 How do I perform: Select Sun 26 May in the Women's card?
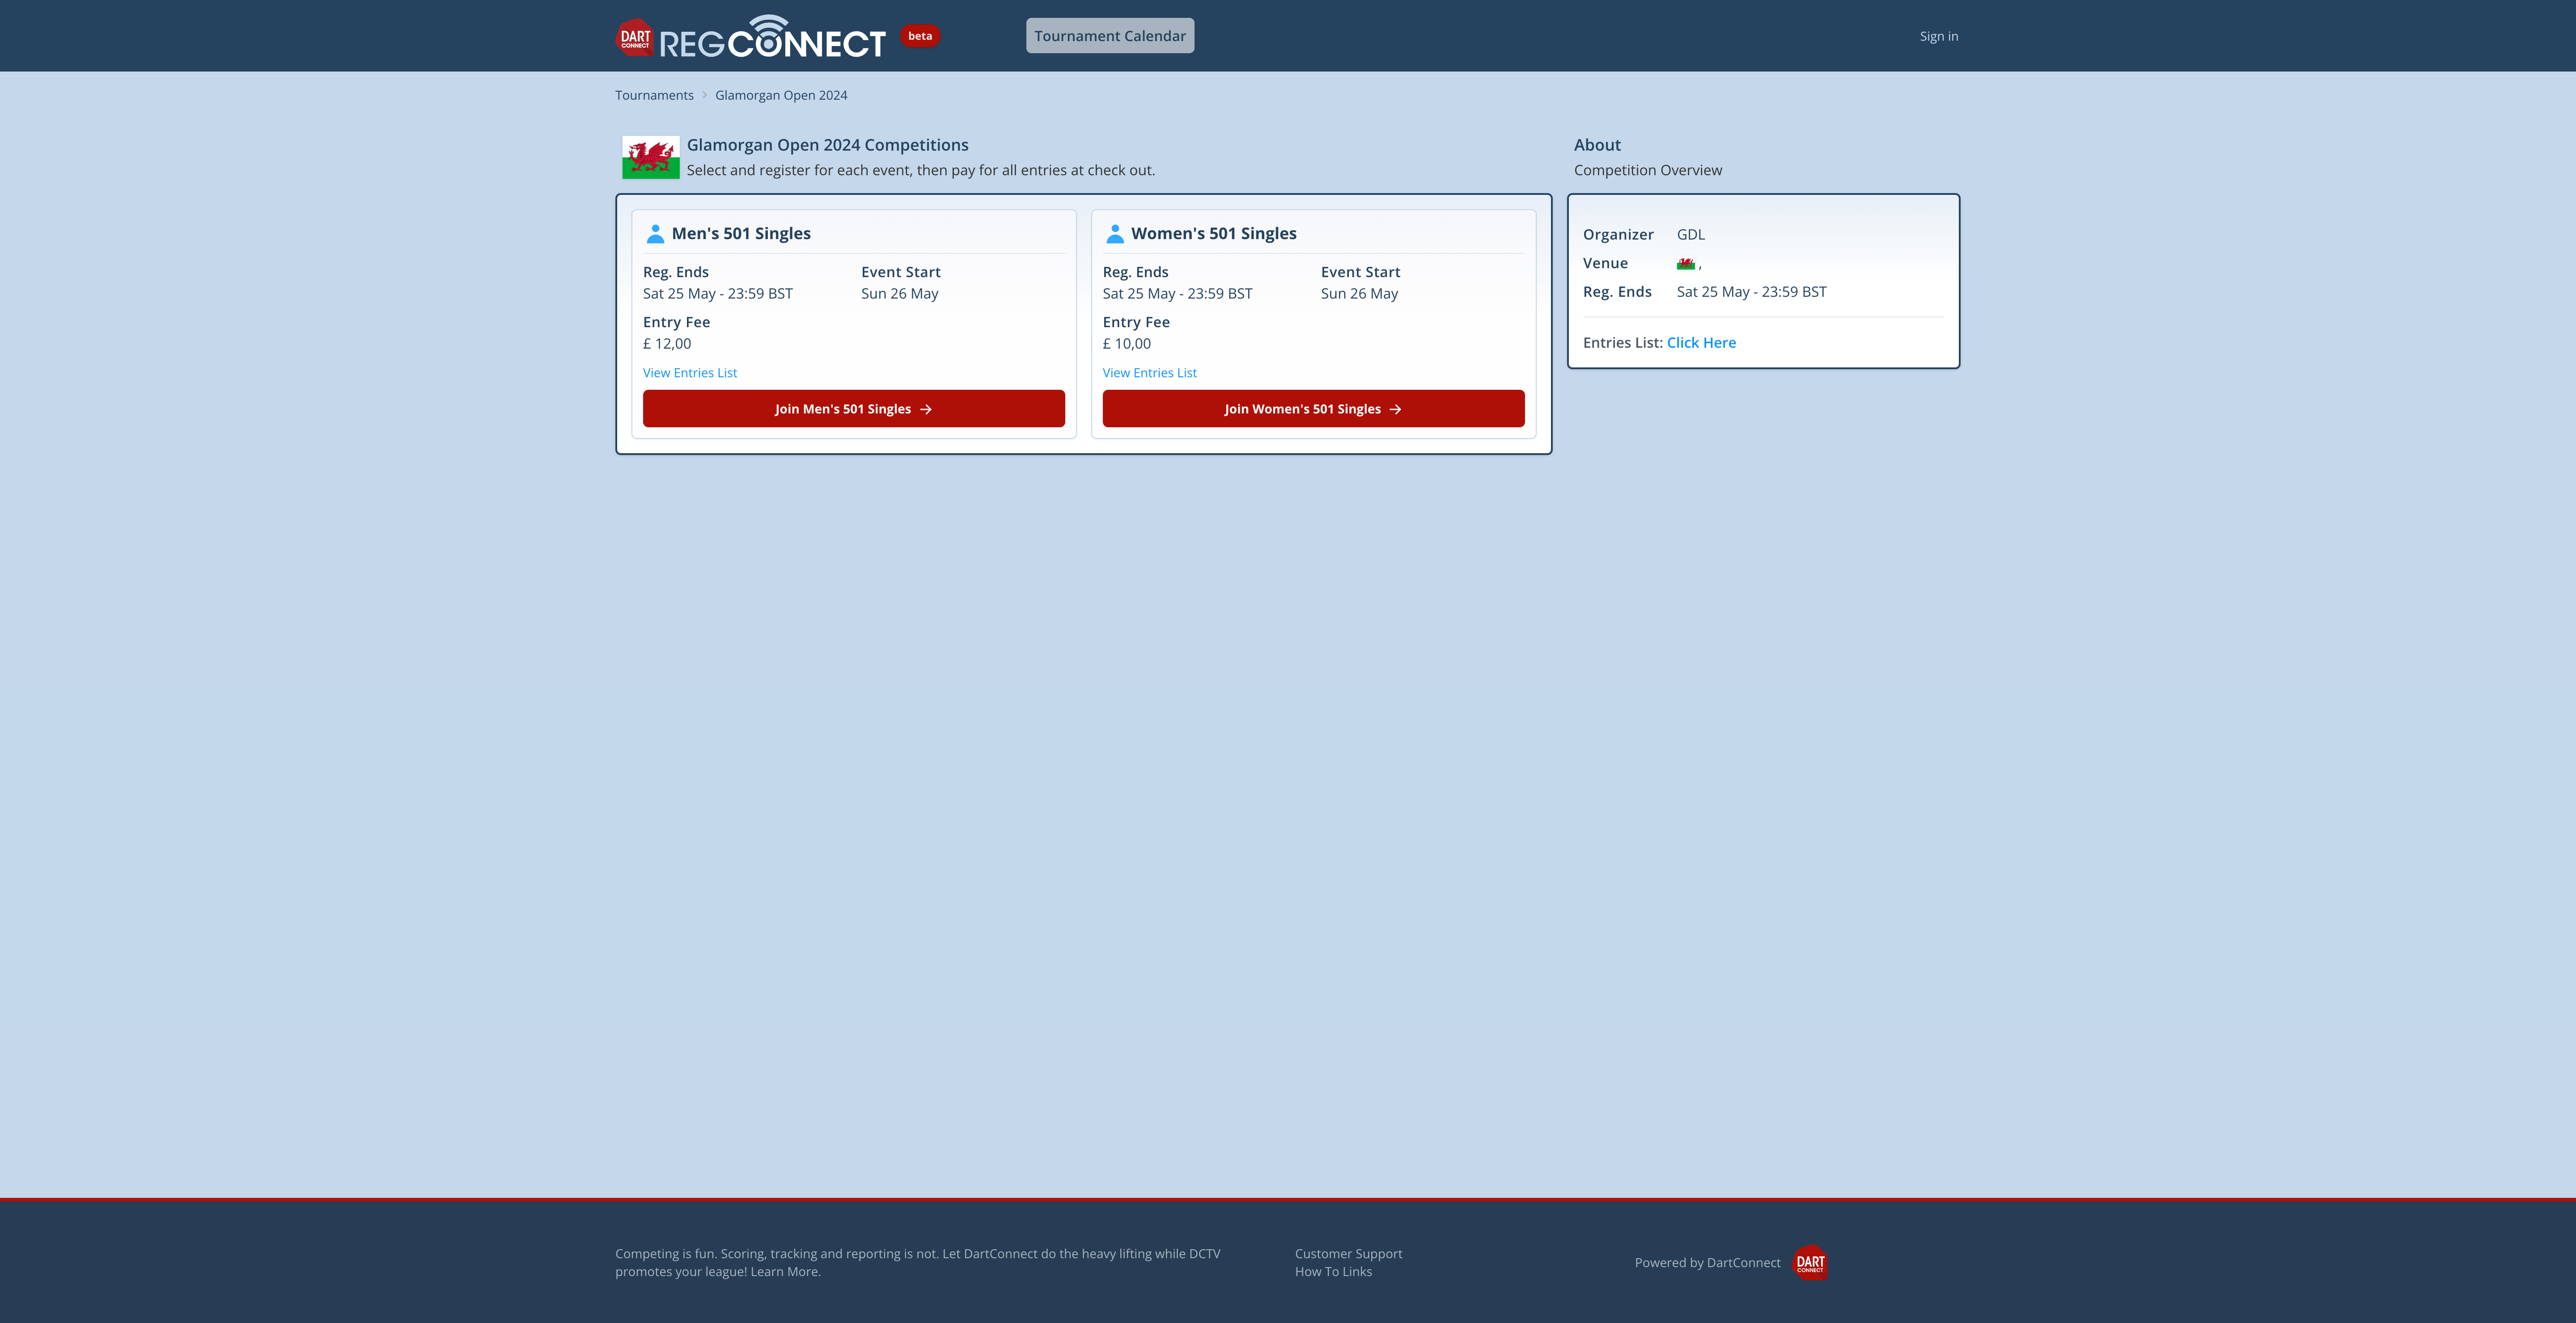coord(1360,294)
